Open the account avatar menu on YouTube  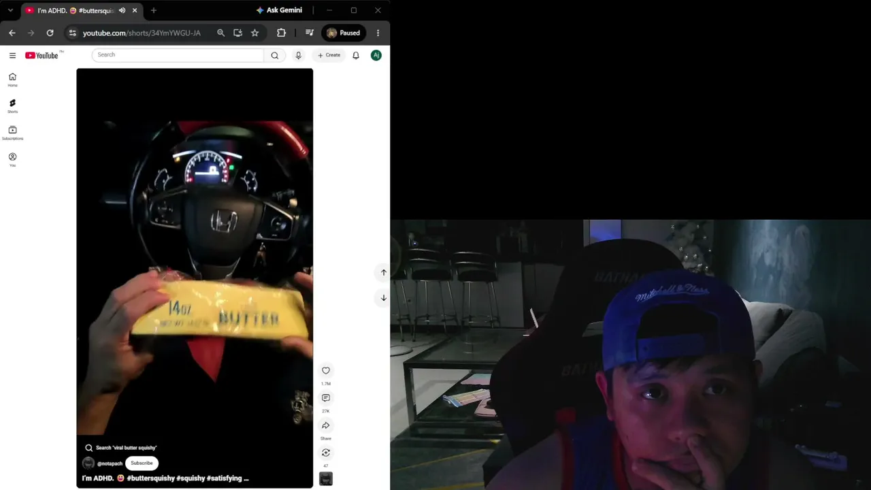click(x=376, y=55)
